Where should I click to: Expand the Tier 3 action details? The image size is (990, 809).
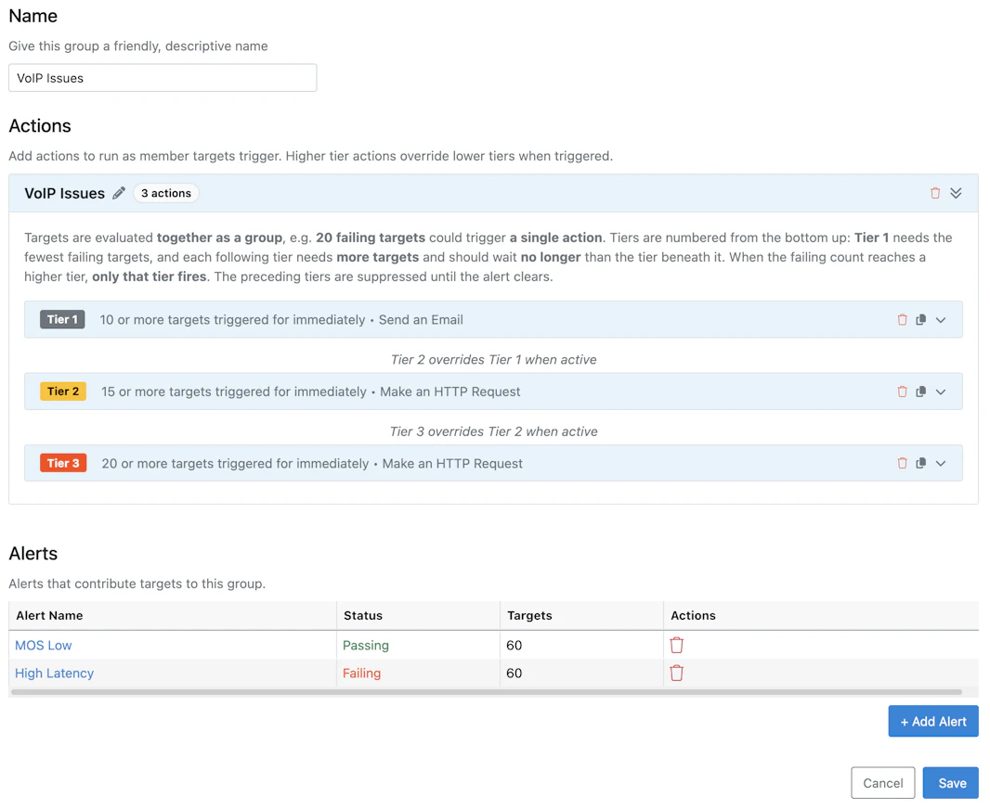click(941, 464)
